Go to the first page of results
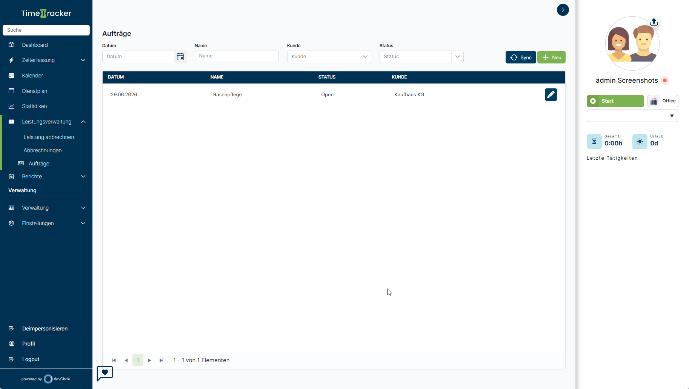This screenshot has width=689, height=389. click(x=114, y=360)
